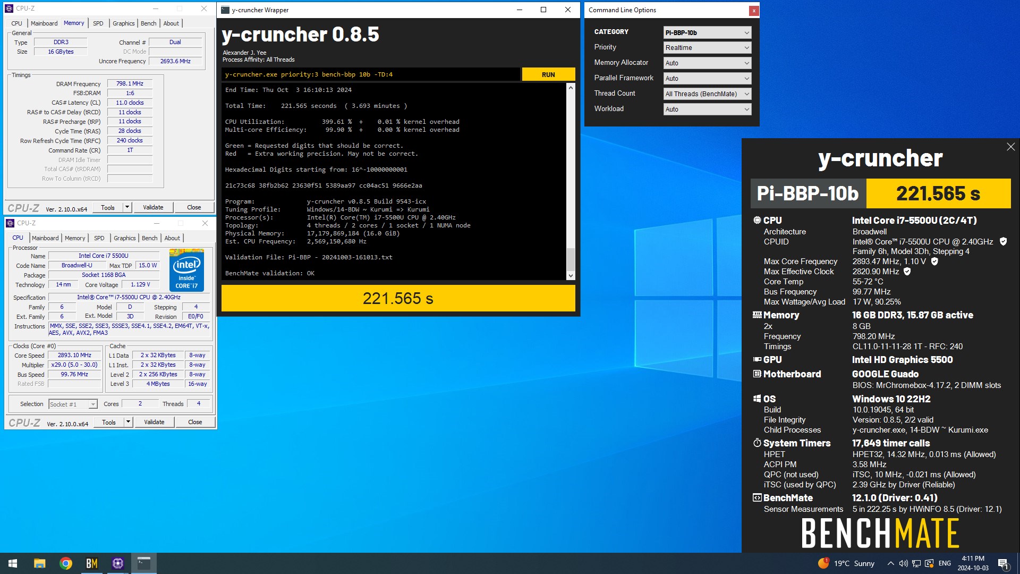The width and height of the screenshot is (1020, 574).
Task: Switch to the CPU-Z taskbar icon
Action: click(118, 563)
